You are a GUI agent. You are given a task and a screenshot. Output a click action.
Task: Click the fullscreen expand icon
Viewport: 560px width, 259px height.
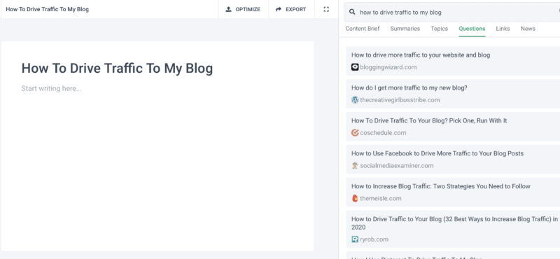pos(326,9)
